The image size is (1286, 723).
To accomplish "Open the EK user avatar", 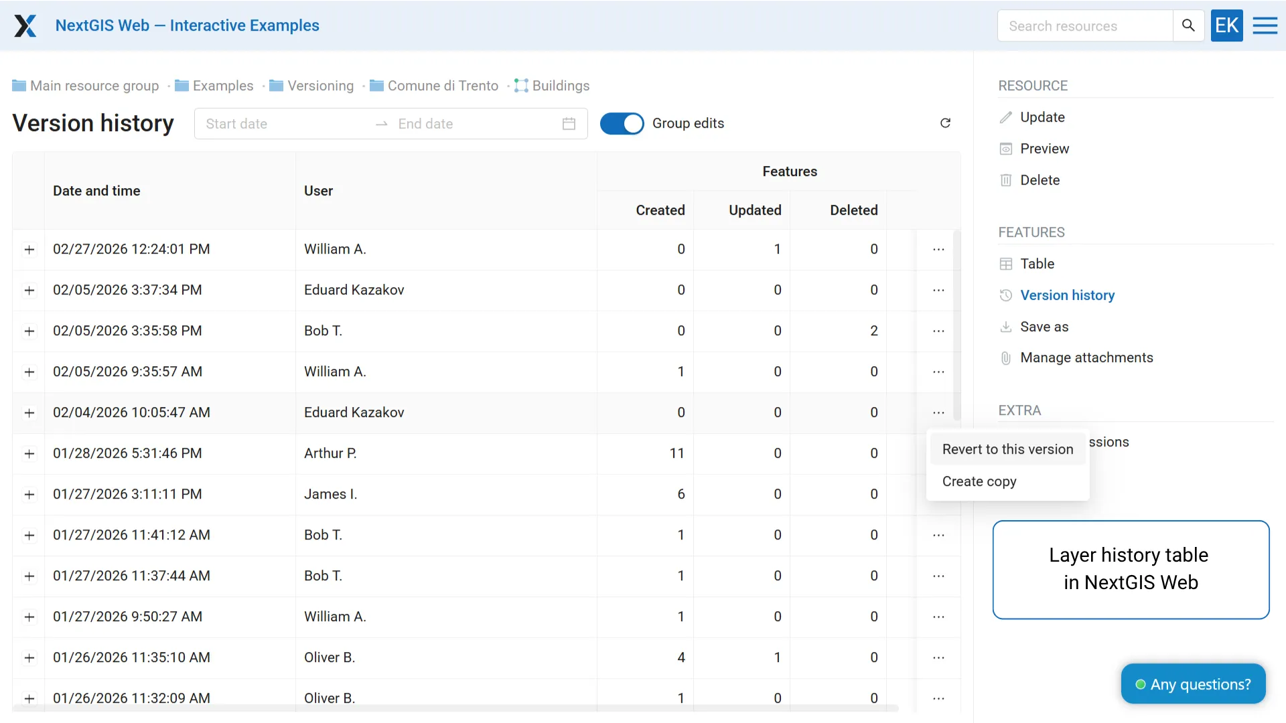I will click(x=1226, y=25).
